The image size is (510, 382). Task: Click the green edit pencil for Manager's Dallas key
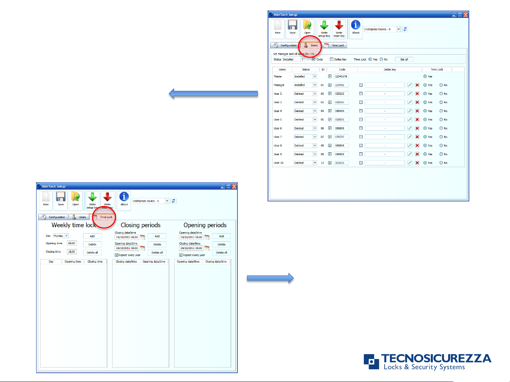409,85
